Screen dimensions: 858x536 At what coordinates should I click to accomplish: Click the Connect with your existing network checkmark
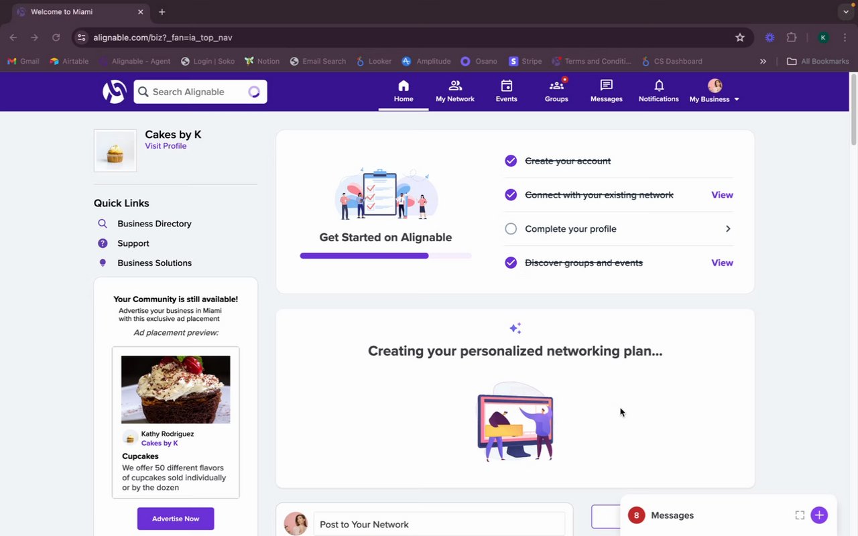(511, 195)
